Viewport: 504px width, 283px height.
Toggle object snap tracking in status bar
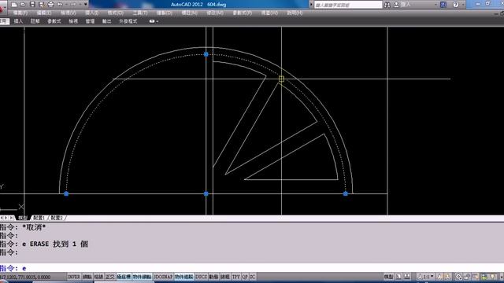[183, 277]
